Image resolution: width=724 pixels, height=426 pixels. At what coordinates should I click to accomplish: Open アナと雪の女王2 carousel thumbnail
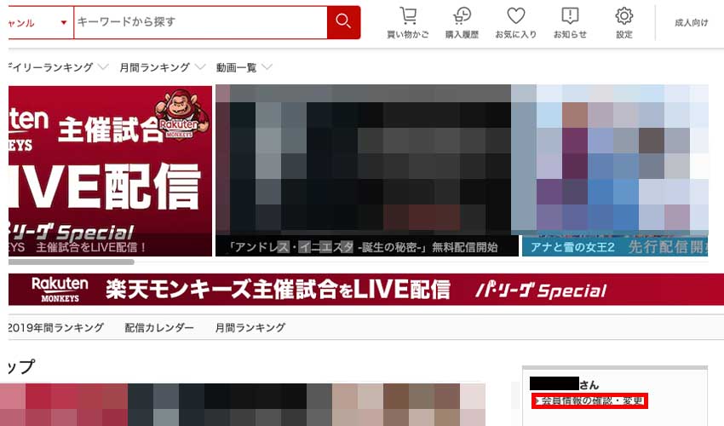tap(609, 170)
